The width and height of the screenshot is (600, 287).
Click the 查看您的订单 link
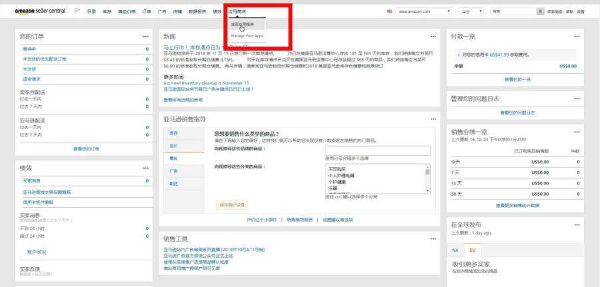point(87,148)
